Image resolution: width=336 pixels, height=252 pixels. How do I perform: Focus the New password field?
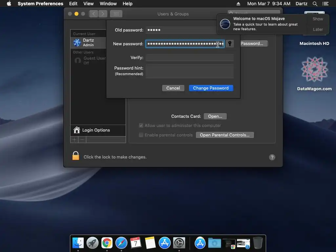click(185, 44)
